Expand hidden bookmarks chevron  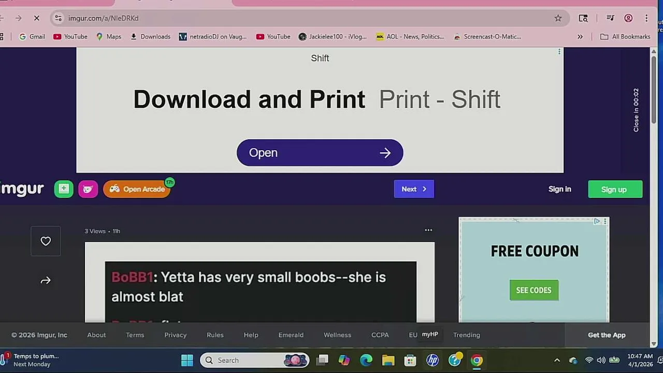pyautogui.click(x=580, y=37)
